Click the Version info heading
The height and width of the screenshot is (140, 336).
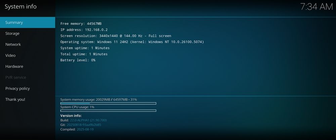(71, 116)
